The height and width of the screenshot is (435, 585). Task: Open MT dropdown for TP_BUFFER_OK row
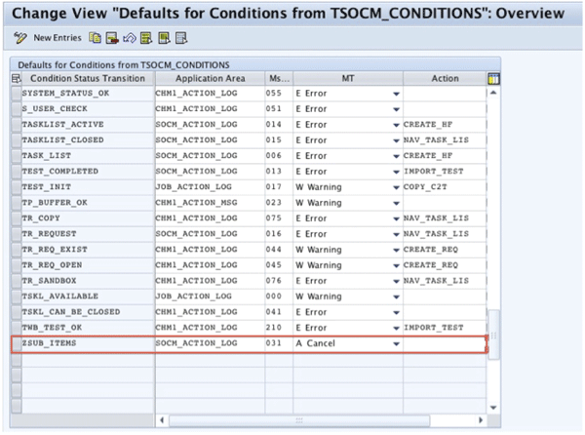point(396,203)
